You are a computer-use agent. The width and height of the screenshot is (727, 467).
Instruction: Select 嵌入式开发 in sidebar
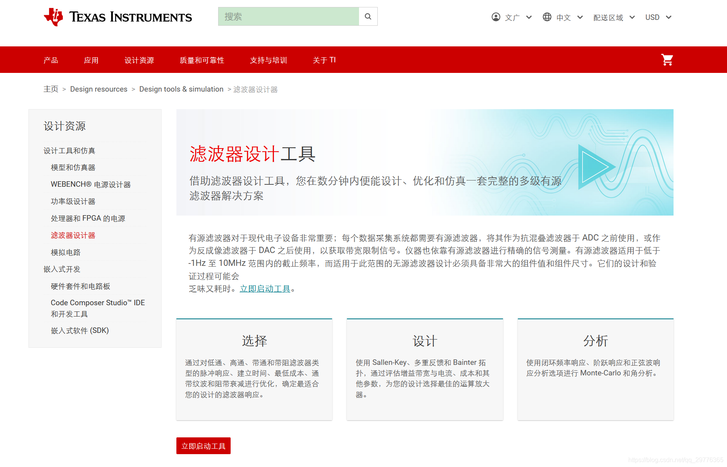(62, 269)
